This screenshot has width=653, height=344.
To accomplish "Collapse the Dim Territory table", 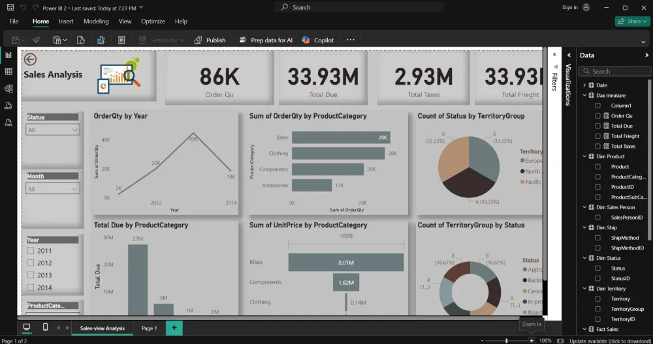I will tap(584, 289).
